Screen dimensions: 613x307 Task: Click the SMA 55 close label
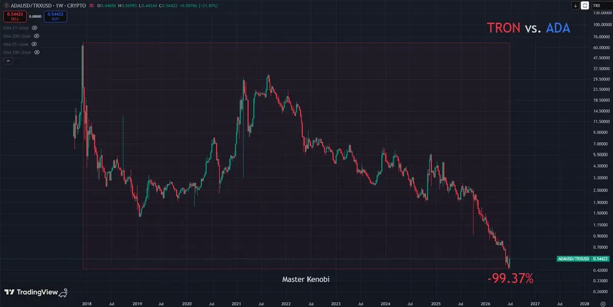[x=16, y=44]
